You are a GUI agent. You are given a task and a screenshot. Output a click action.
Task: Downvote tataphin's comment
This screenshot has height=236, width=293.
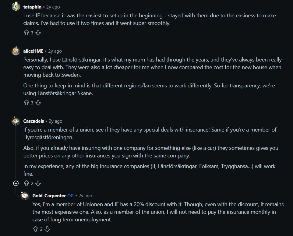pos(38,33)
